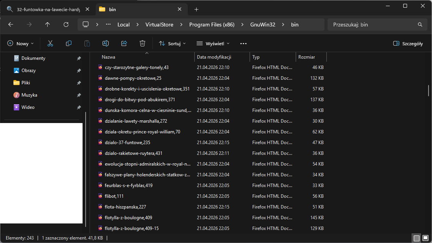This screenshot has width=432, height=243.
Task: Click the Copy icon in toolbar
Action: click(69, 44)
